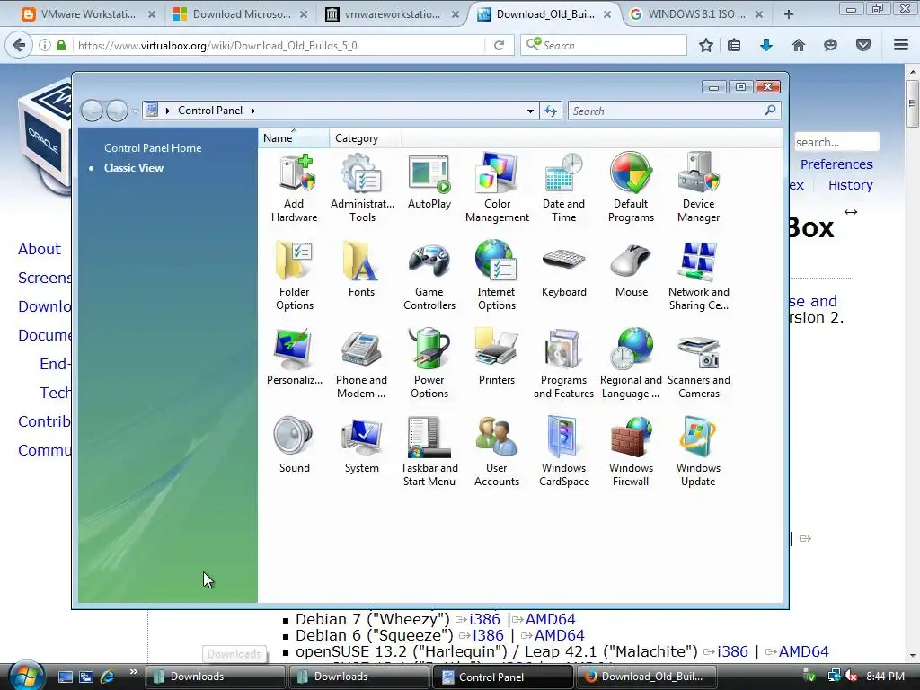
Task: Go to Firefox home page icon
Action: tap(799, 45)
